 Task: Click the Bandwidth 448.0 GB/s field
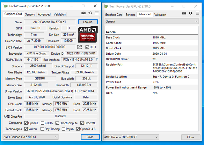pos(84,85)
